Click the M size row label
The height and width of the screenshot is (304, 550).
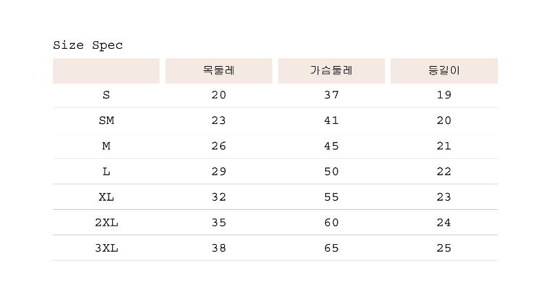106,146
